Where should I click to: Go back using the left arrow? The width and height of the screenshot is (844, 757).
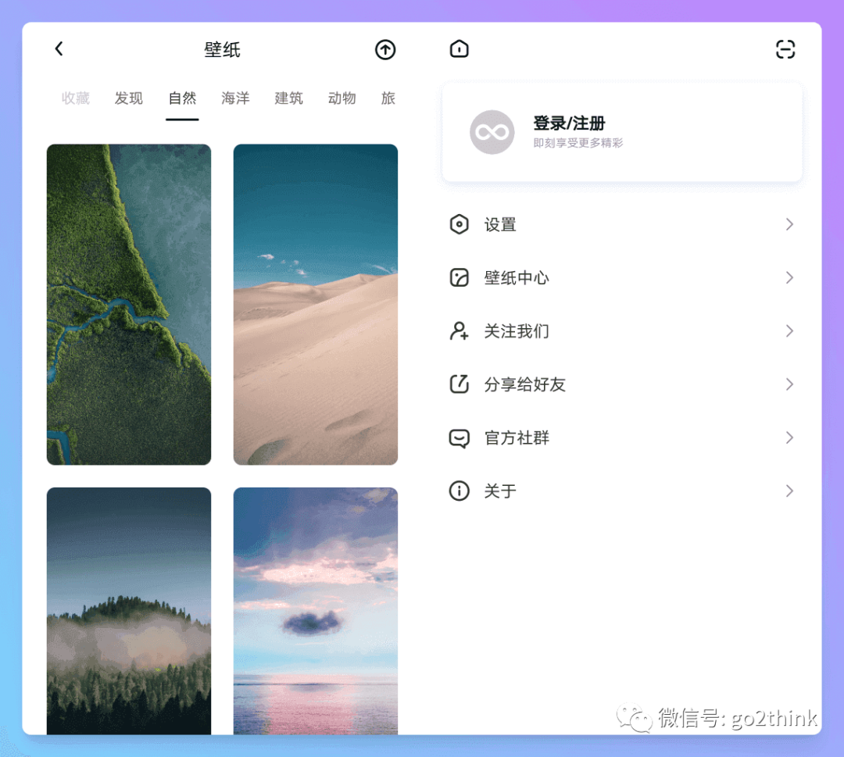click(x=59, y=49)
